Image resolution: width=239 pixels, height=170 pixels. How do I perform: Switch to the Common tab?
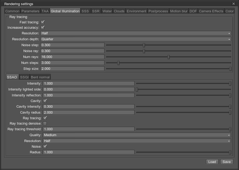coord(12,11)
